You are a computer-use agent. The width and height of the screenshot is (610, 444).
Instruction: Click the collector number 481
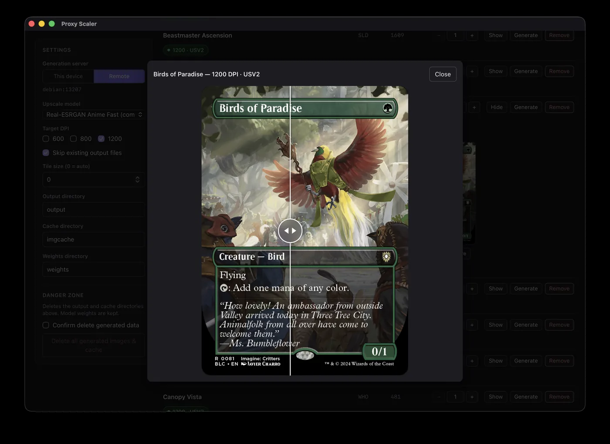[396, 397]
